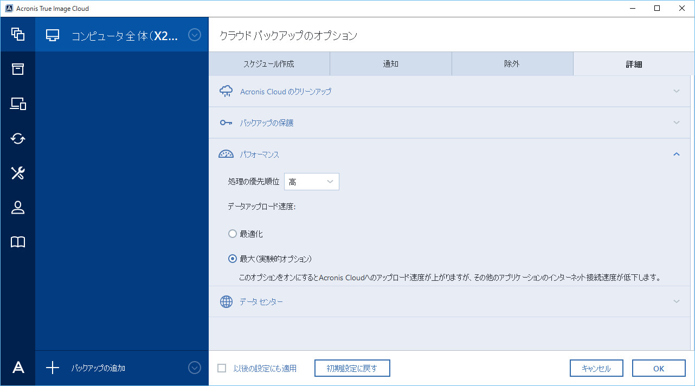The height and width of the screenshot is (386, 695).
Task: Click バックアップの追加 to add a backup
Action: point(98,368)
